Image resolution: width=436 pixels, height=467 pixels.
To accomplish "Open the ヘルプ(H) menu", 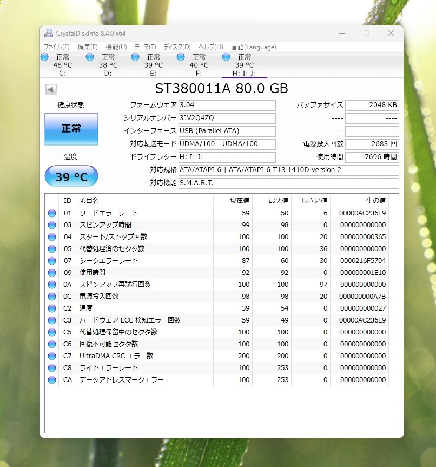I will (211, 47).
